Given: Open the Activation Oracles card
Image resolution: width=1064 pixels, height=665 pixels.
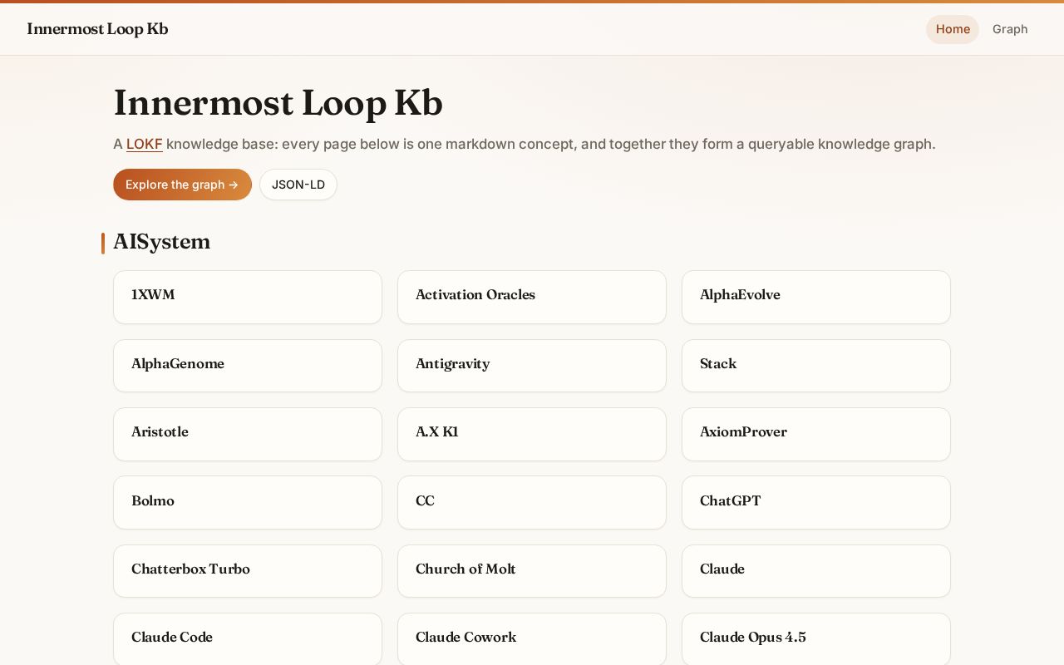Looking at the screenshot, I should (x=532, y=297).
